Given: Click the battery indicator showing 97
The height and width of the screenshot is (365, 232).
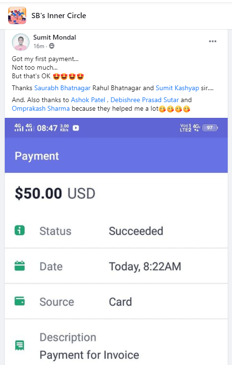Looking at the screenshot, I should click(210, 128).
